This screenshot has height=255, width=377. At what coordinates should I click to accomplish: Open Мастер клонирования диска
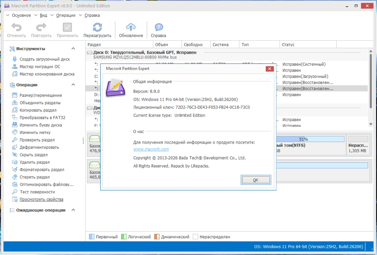[47, 74]
